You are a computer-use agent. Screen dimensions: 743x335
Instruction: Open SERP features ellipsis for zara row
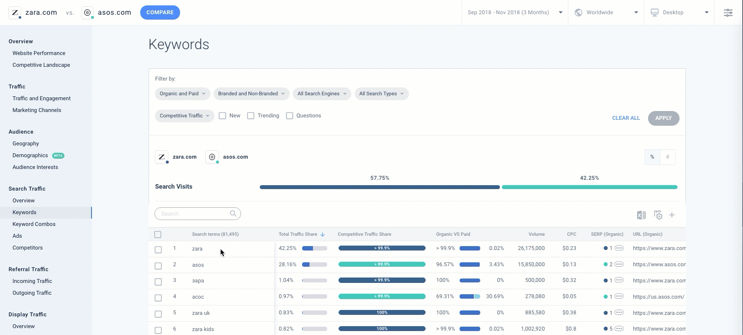(619, 249)
